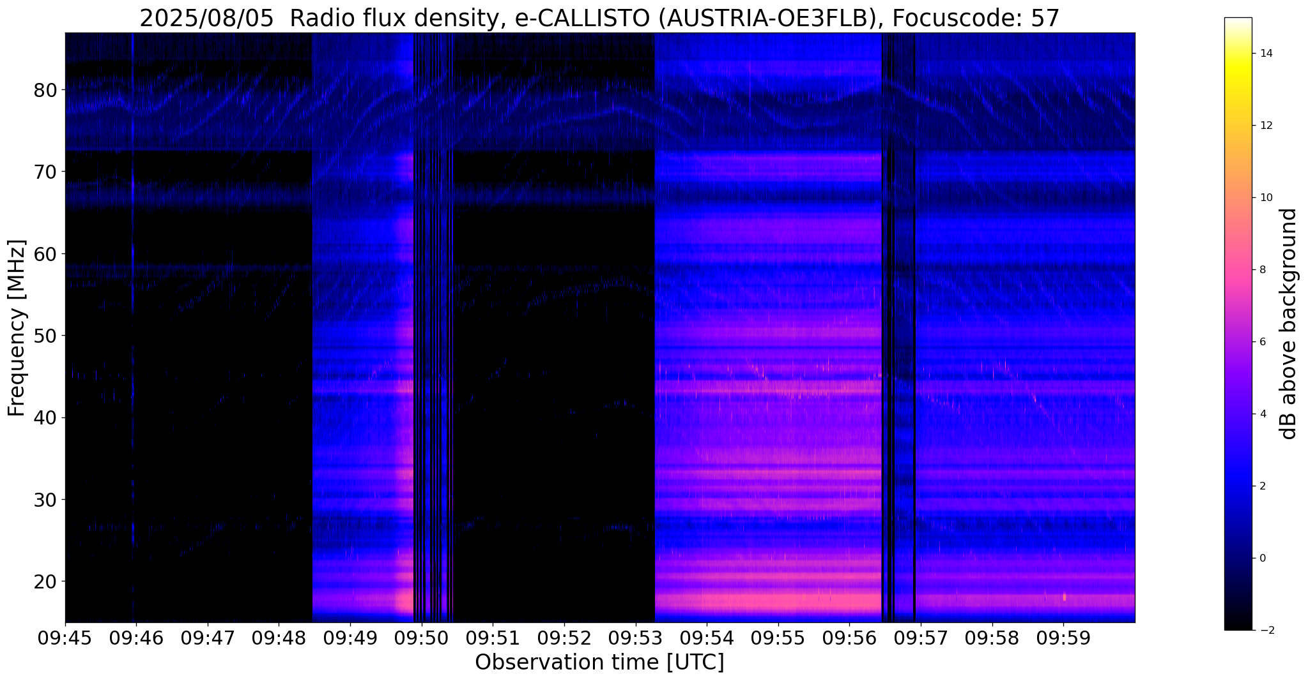Viewport: 1308px width, 681px height.
Task: Click the bright yellow spot near 09:59 at 18 MHz
Action: pyautogui.click(x=1064, y=597)
